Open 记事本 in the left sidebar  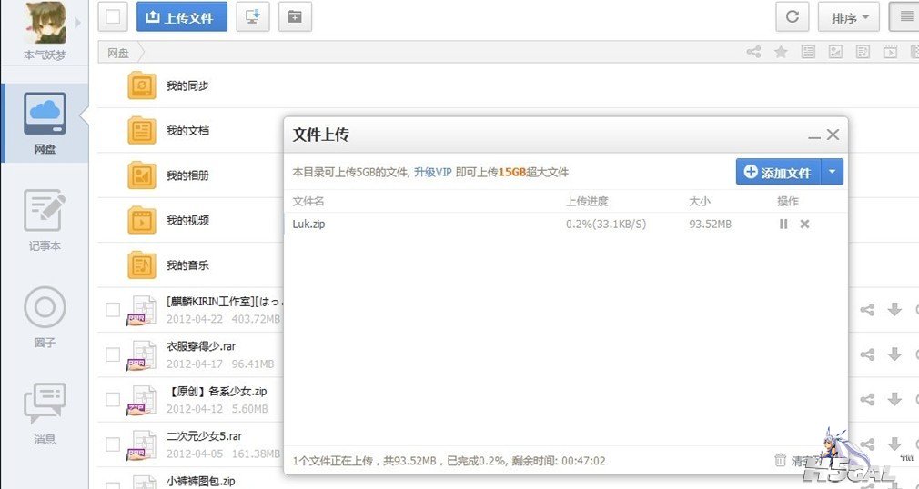coord(45,220)
